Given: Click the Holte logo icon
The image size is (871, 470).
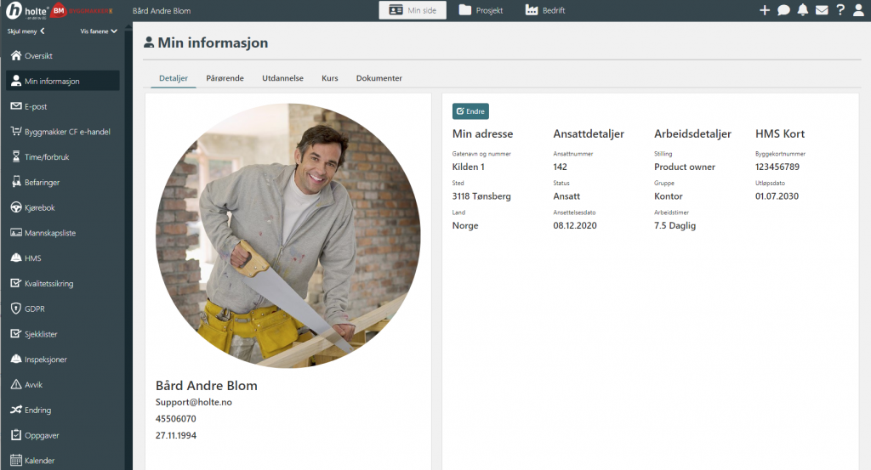Looking at the screenshot, I should point(14,10).
